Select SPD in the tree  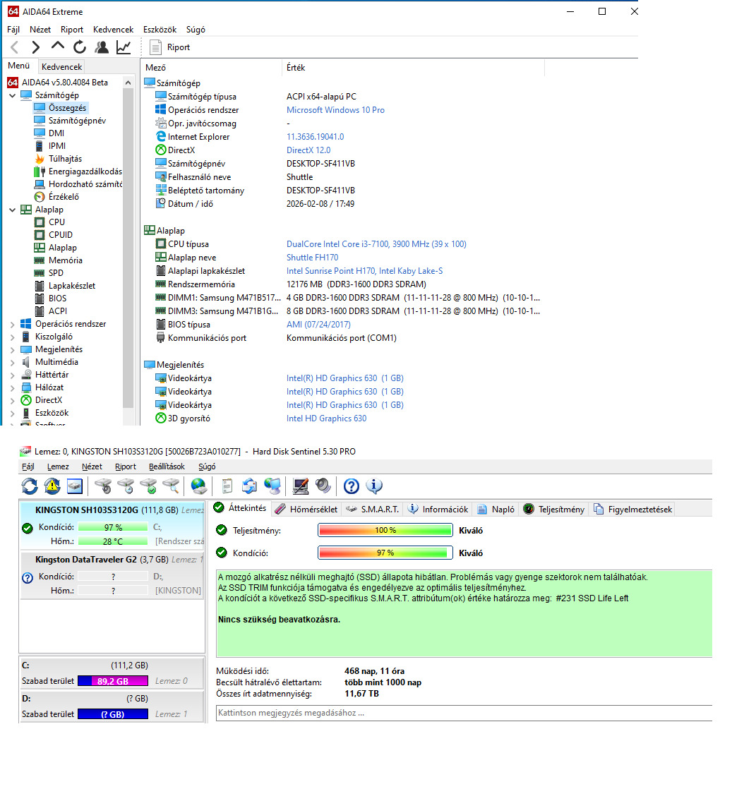[x=56, y=272]
